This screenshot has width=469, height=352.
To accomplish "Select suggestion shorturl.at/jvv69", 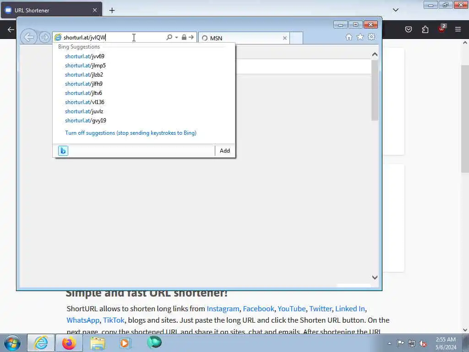I will coord(85,56).
